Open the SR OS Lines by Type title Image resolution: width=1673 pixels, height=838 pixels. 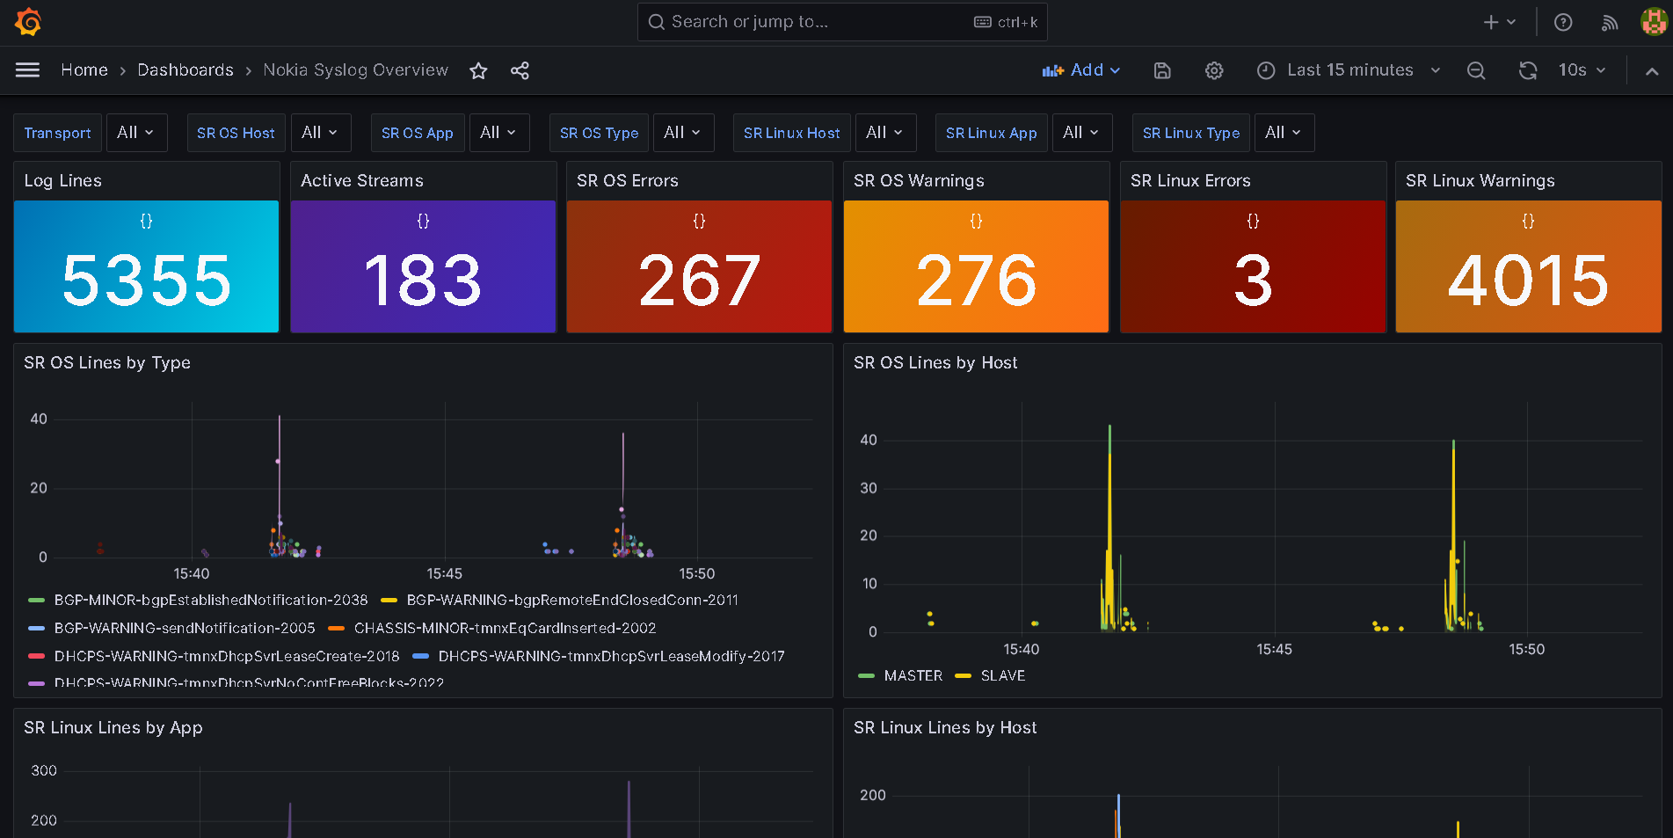click(x=107, y=362)
